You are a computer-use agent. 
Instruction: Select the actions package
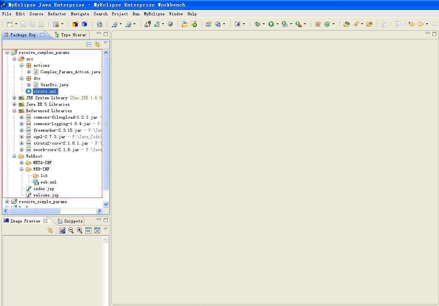[42, 66]
